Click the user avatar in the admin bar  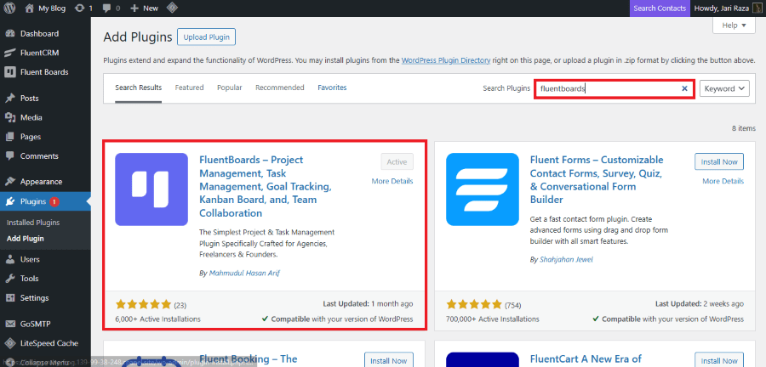click(x=757, y=8)
